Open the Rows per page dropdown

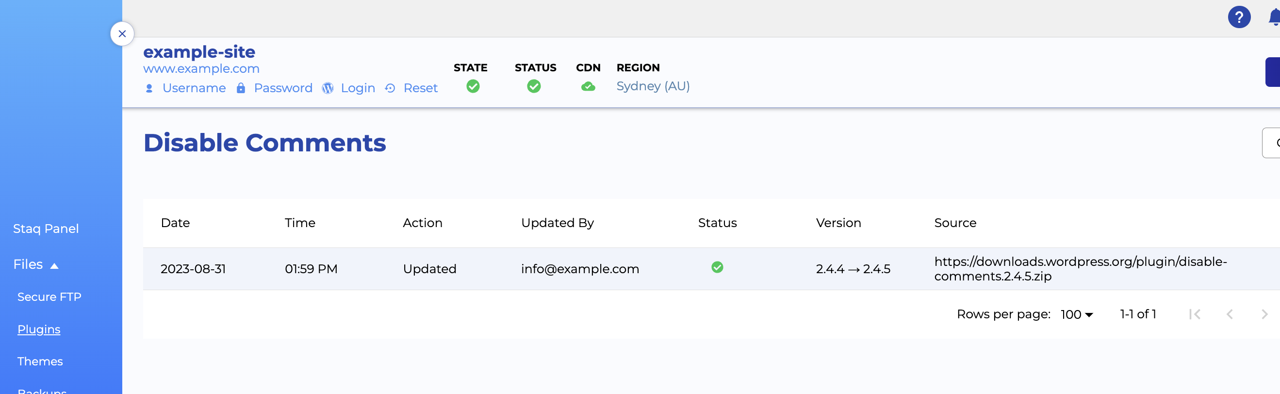coord(1076,314)
